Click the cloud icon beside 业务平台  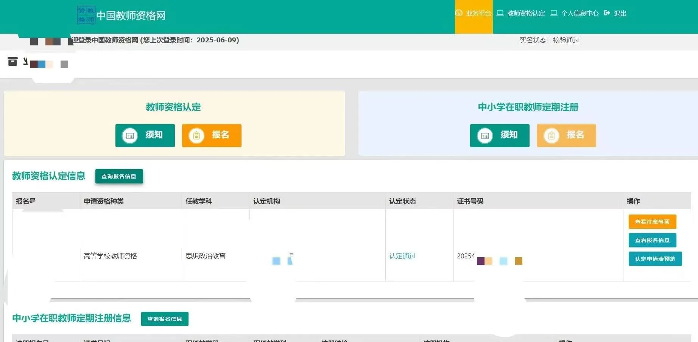tap(459, 13)
